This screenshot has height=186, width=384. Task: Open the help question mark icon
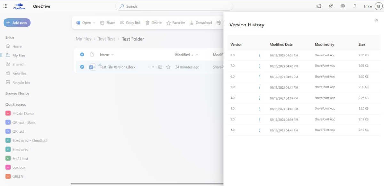pos(355,6)
